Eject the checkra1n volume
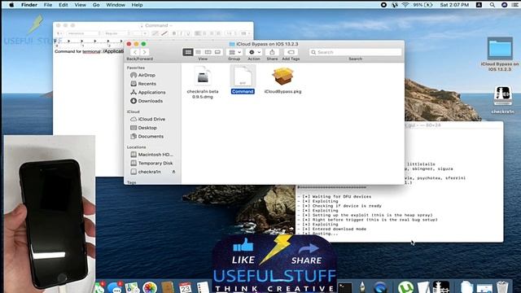Image resolution: width=521 pixels, height=293 pixels. tap(173, 172)
